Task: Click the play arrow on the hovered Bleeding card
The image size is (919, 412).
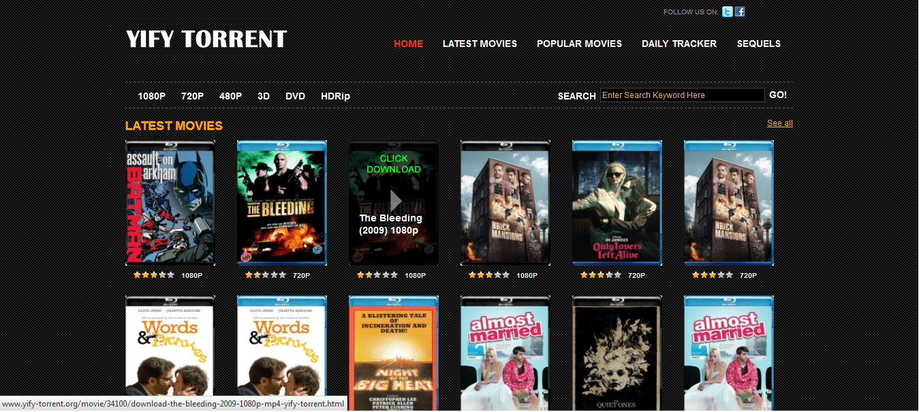Action: [x=395, y=200]
